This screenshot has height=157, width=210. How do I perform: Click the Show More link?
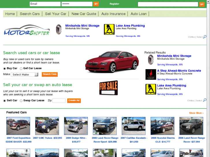tap(196, 113)
